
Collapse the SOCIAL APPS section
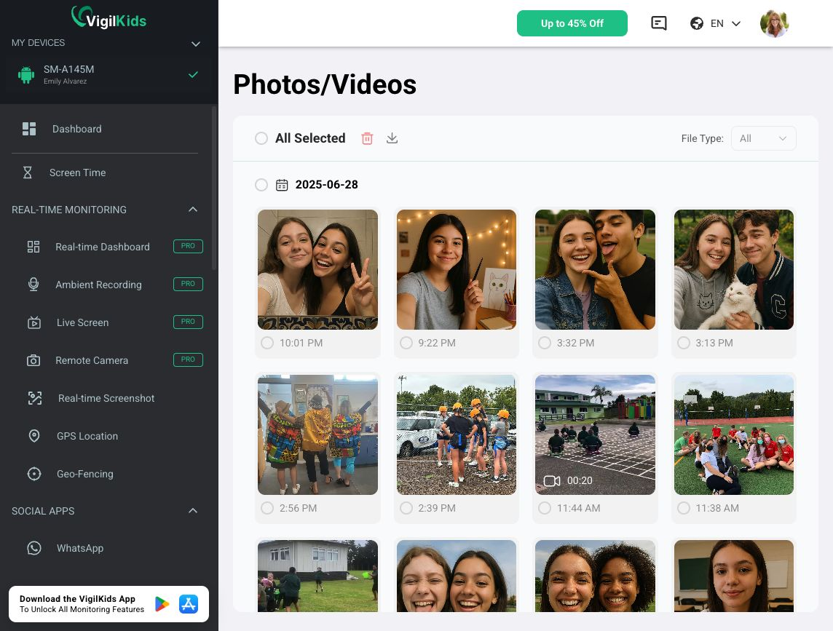click(x=193, y=510)
